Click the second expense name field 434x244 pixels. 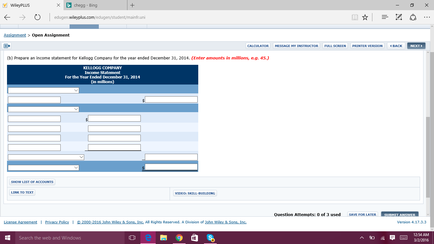(34, 129)
